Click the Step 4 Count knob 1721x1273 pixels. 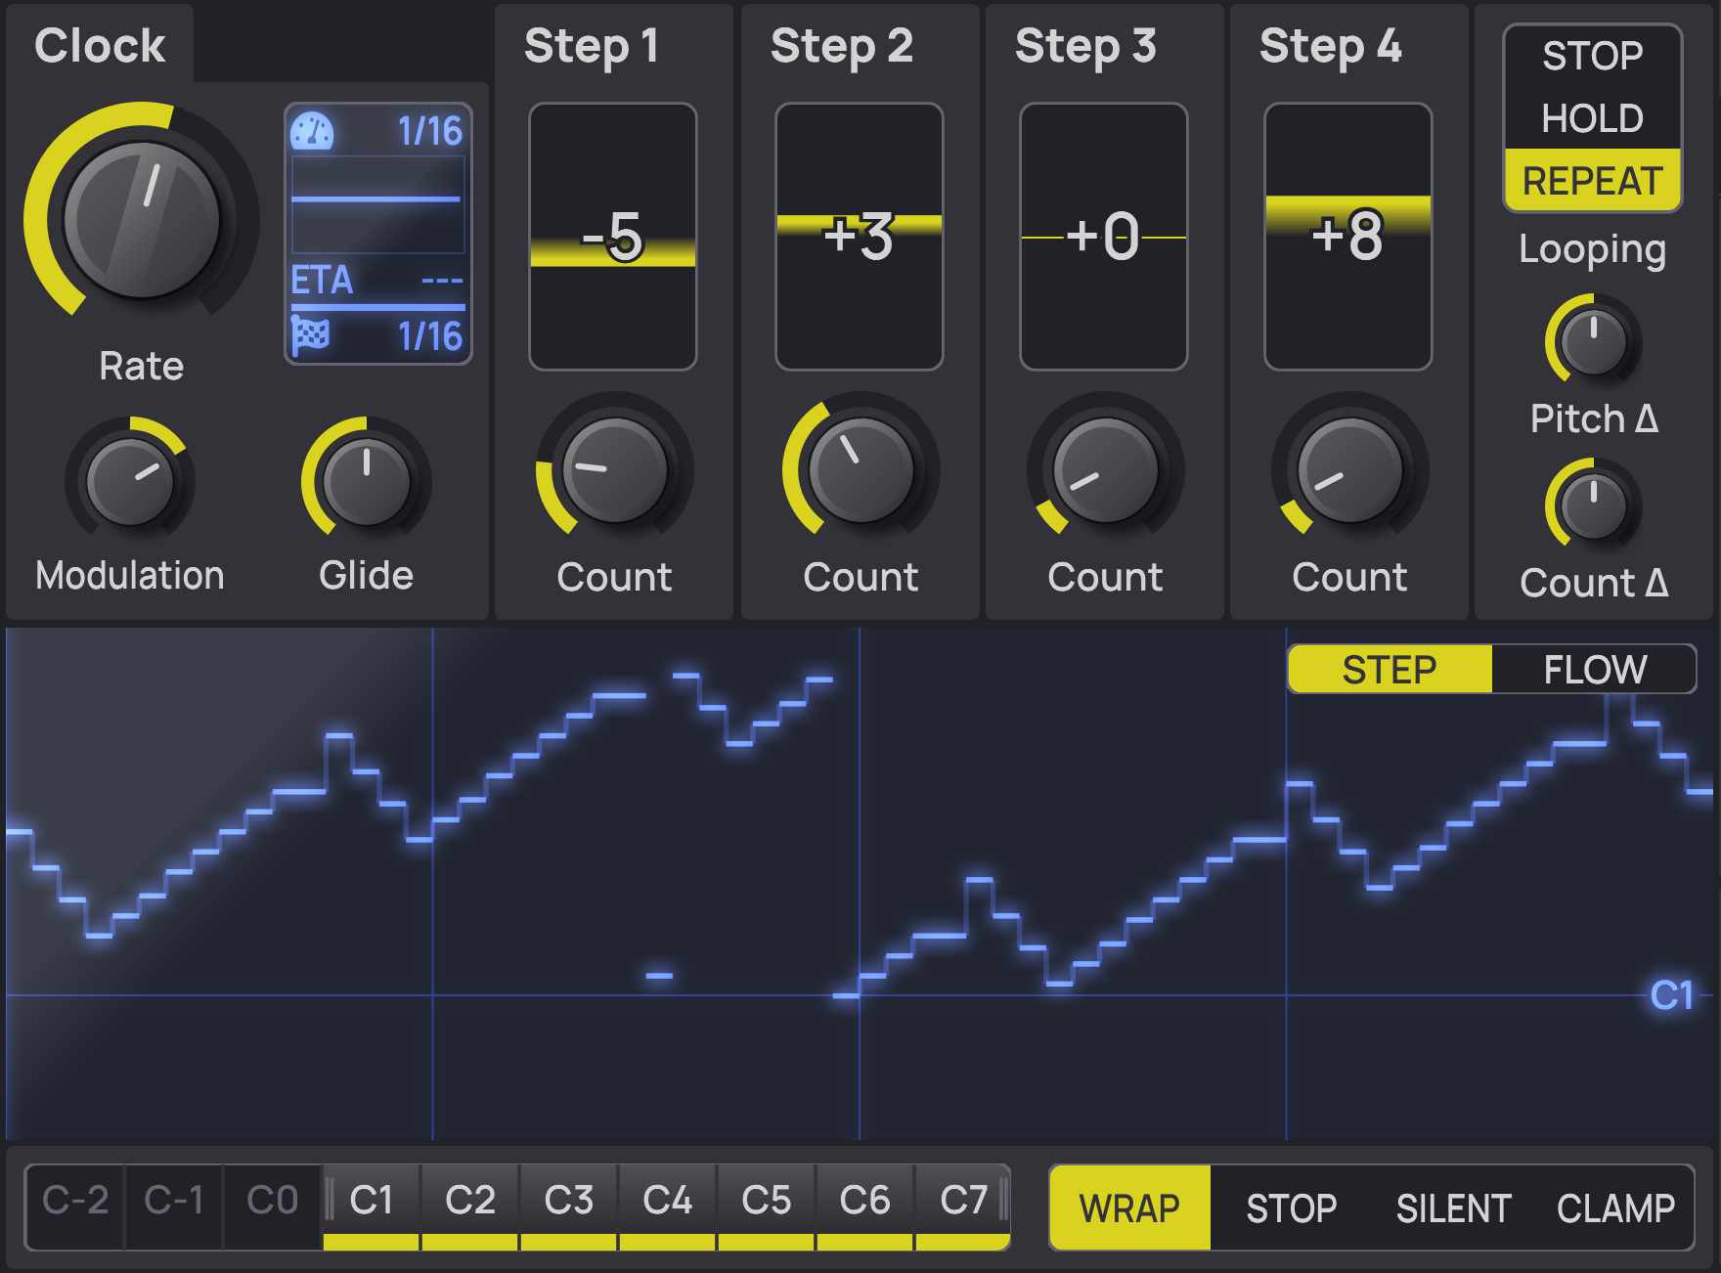tap(1349, 470)
